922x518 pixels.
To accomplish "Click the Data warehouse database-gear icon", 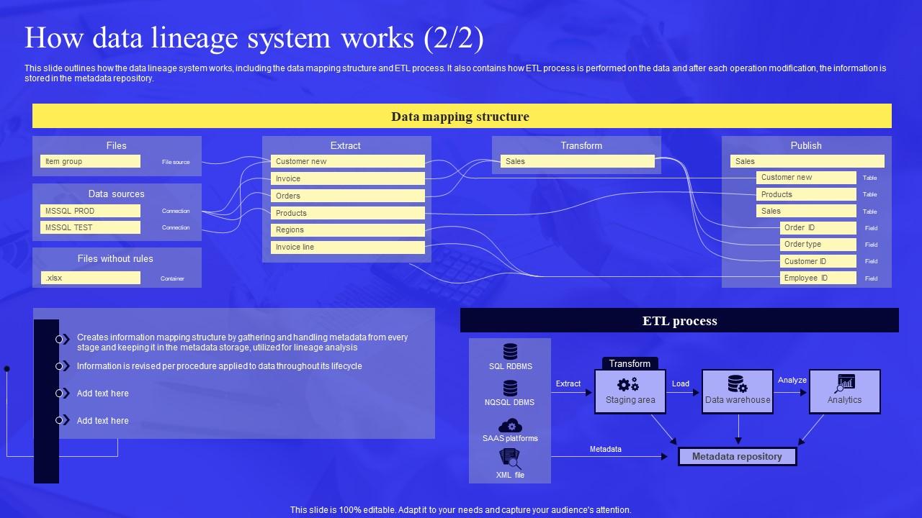I will (x=737, y=383).
